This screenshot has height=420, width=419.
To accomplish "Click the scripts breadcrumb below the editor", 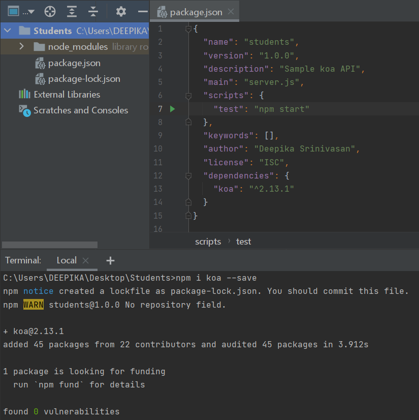I will (x=208, y=241).
